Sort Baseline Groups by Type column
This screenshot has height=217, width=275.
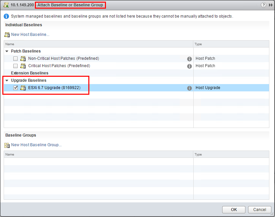click(231, 155)
